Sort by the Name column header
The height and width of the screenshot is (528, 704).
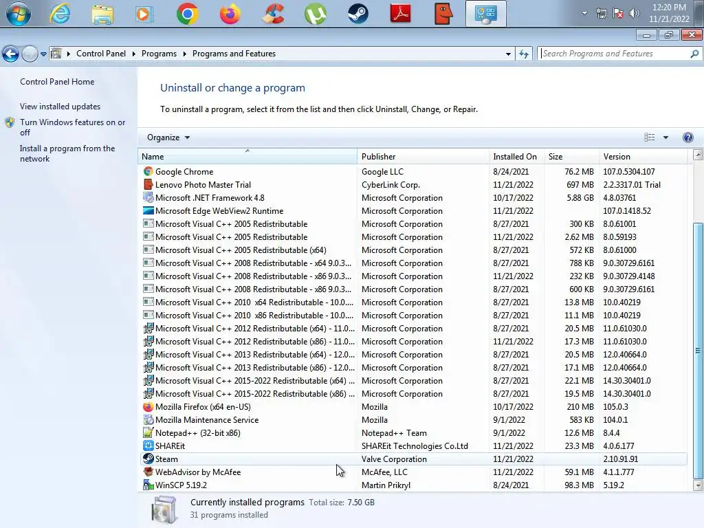coord(247,156)
